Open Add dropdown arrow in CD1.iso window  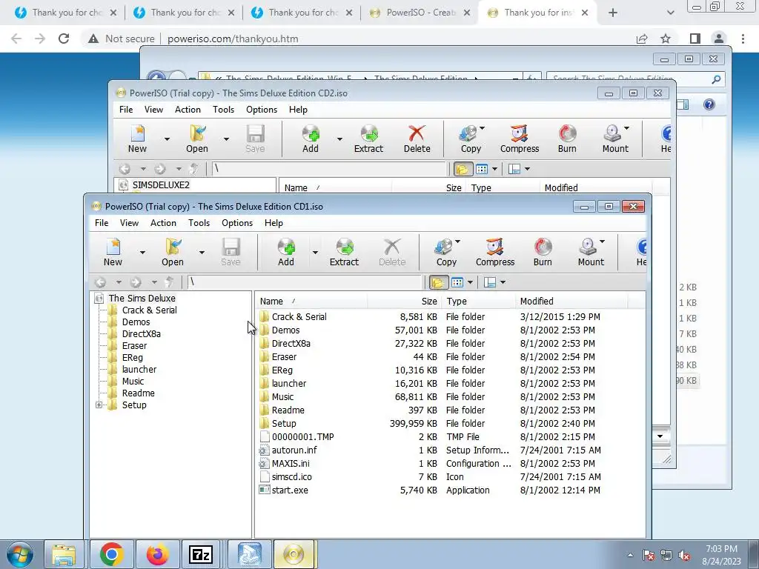coord(315,253)
